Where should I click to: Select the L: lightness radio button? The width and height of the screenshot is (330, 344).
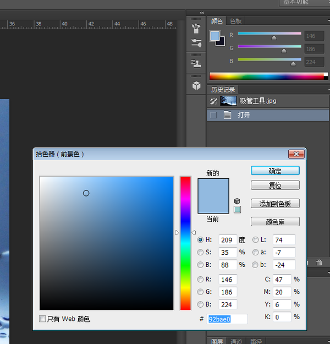point(255,239)
